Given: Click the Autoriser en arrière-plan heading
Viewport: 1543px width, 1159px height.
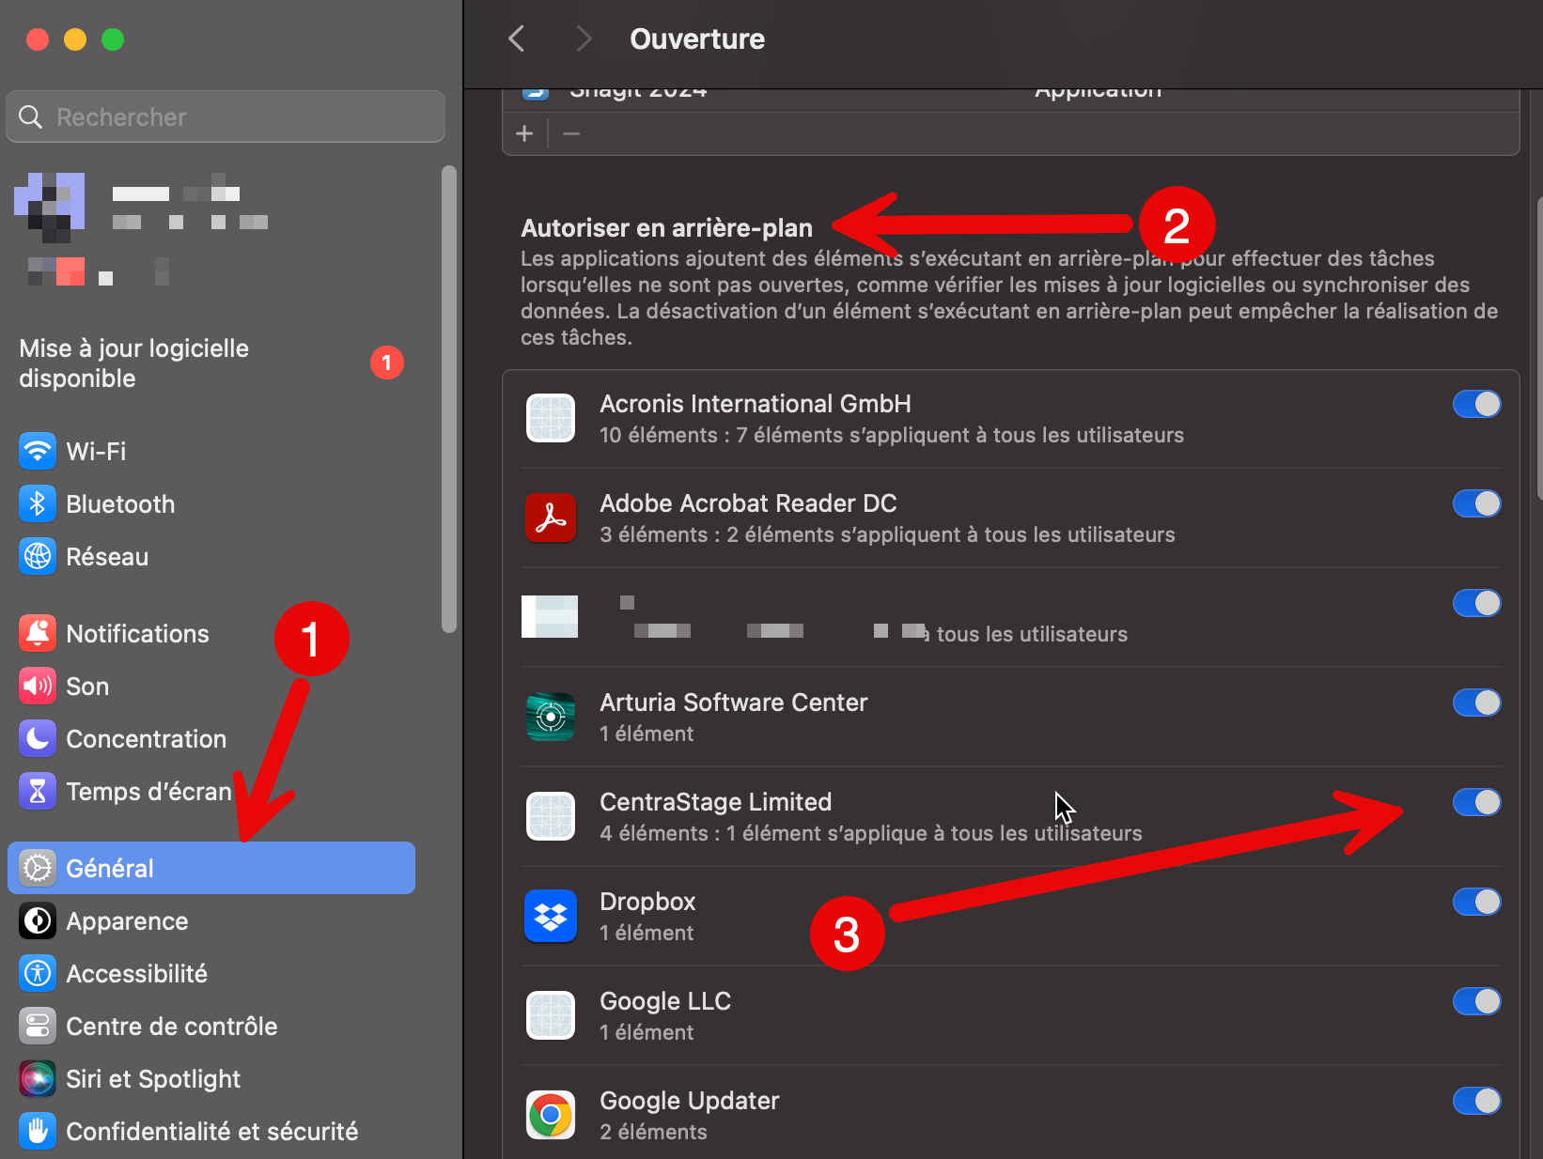Looking at the screenshot, I should 667,228.
